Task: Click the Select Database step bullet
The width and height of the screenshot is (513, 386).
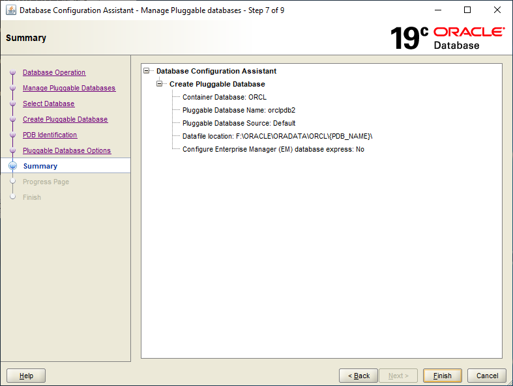Action: click(13, 103)
